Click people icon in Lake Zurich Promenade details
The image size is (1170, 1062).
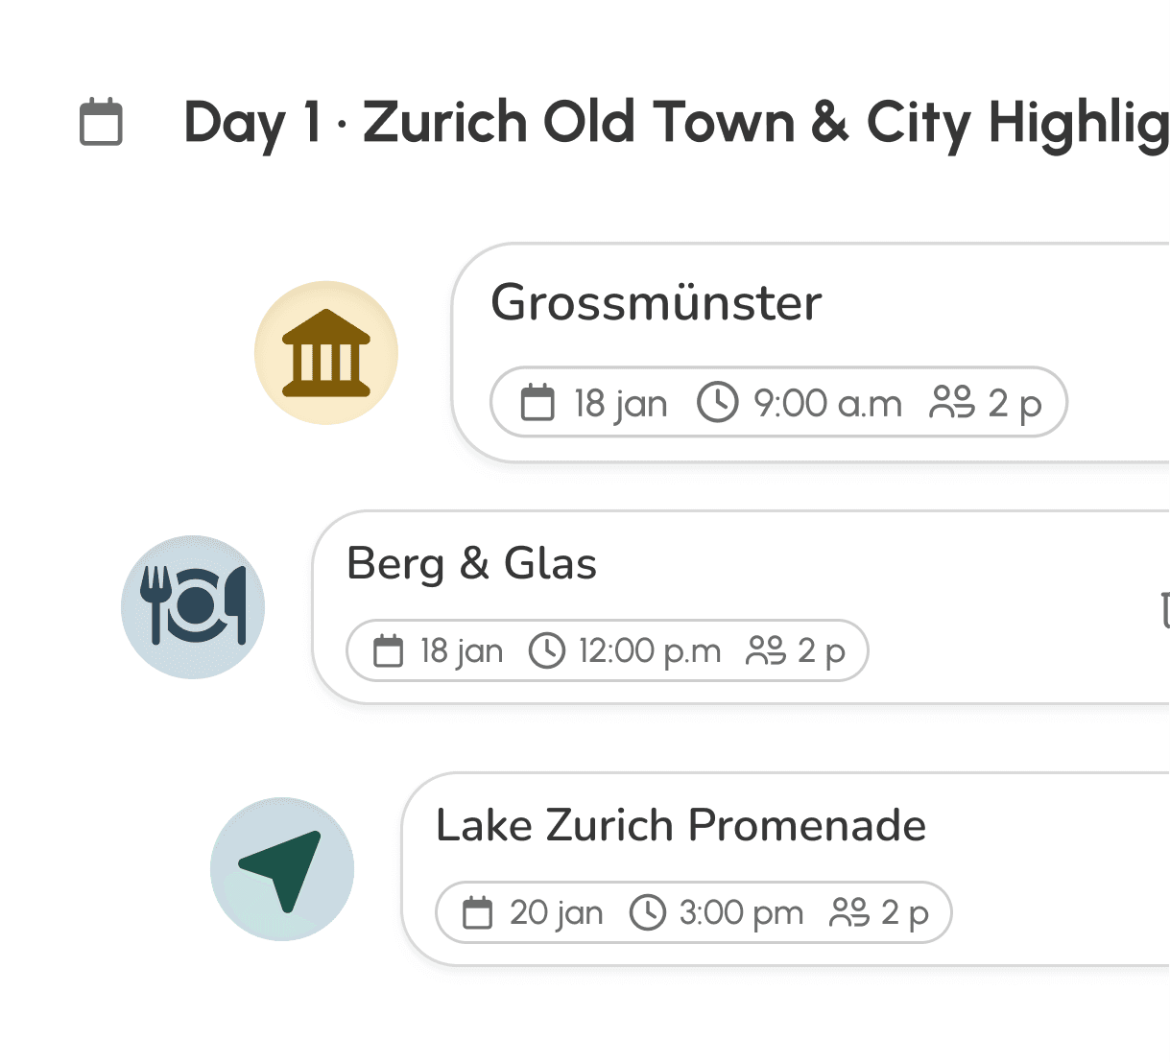(x=849, y=912)
